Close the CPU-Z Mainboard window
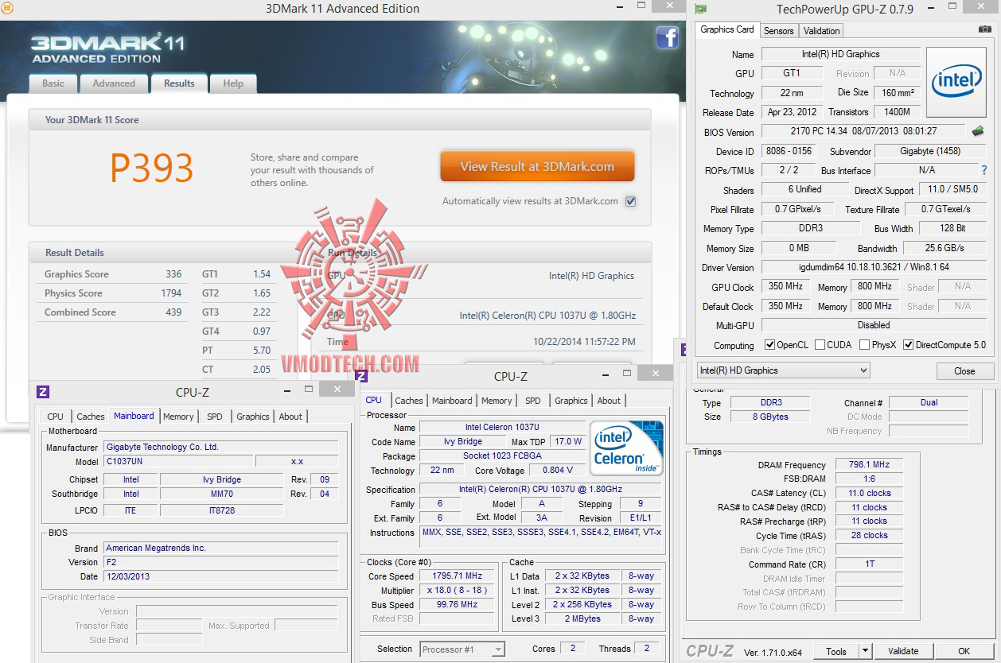 point(338,389)
